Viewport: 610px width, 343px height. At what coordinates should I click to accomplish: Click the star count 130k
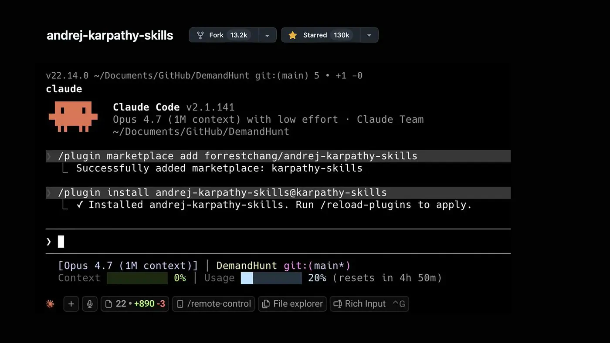click(342, 35)
